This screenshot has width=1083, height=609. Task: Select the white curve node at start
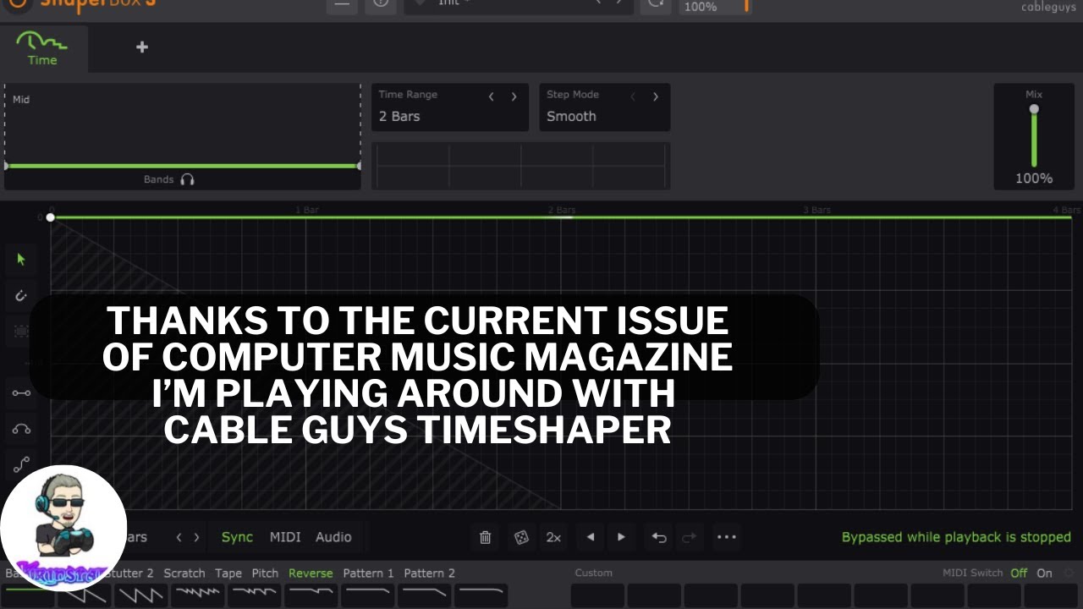[x=51, y=217]
